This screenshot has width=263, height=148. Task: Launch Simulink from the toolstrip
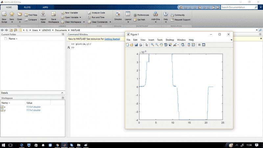point(118,14)
